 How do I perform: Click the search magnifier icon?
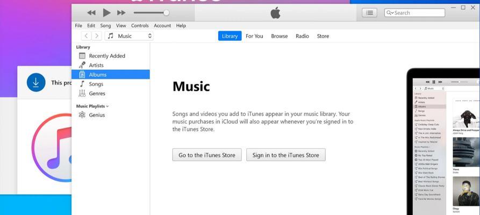point(389,12)
